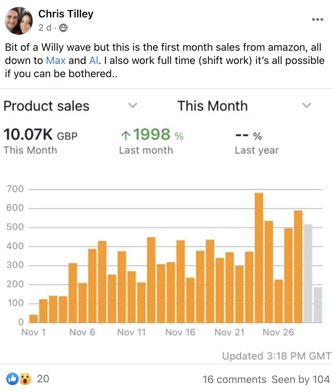333x392 pixels.
Task: Select the tall grey bar after Nov 26
Action: (308, 273)
